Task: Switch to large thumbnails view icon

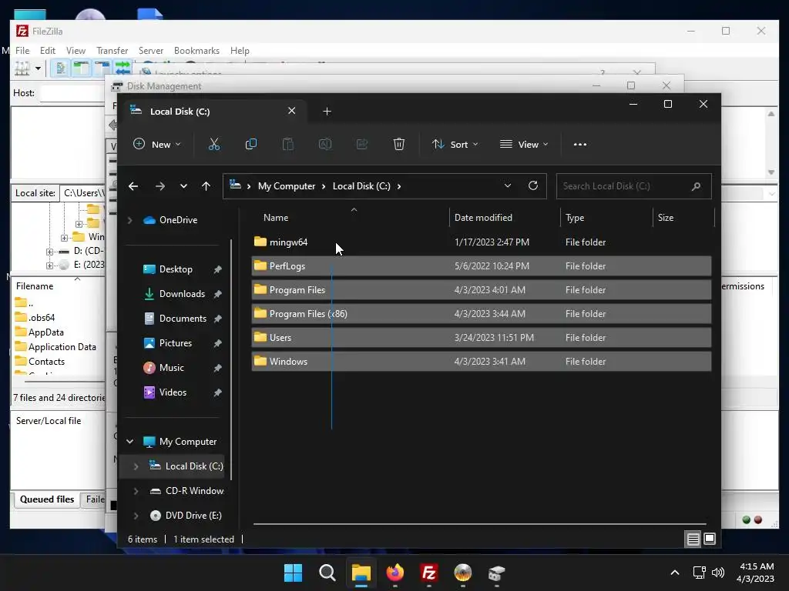Action: pos(710,539)
